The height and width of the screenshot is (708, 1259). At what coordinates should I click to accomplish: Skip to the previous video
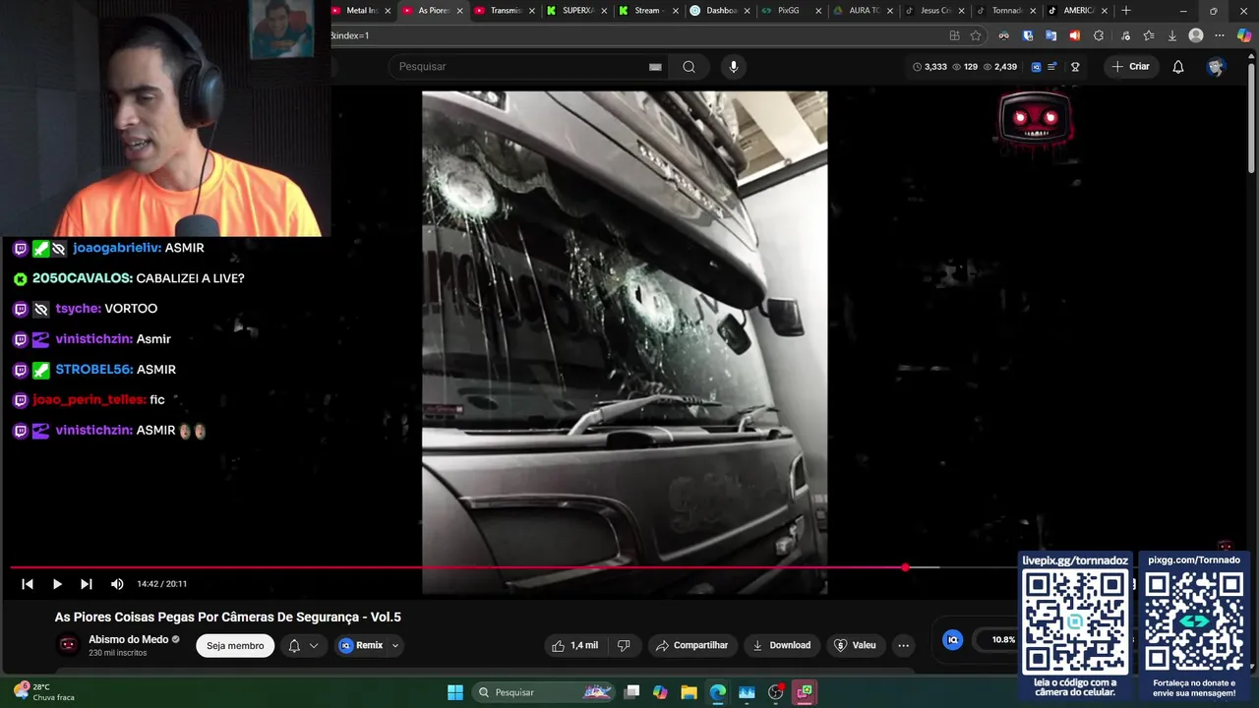(28, 584)
